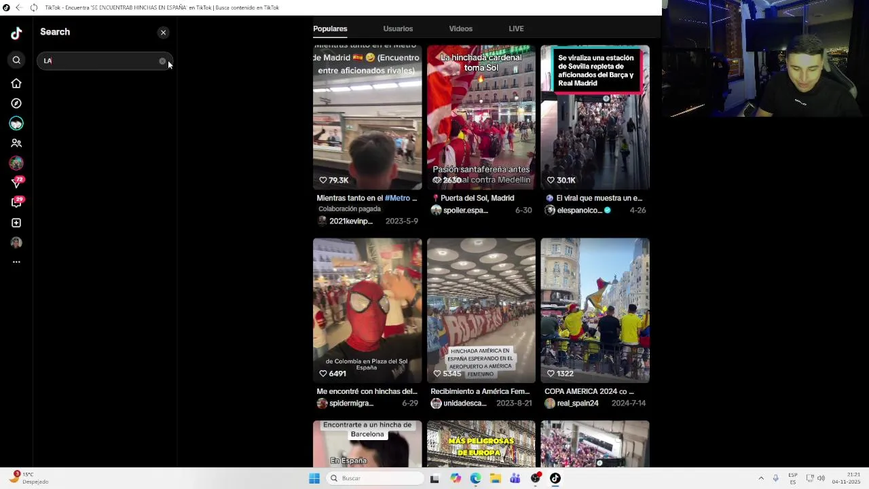Open the Explore compass icon

[x=16, y=103]
